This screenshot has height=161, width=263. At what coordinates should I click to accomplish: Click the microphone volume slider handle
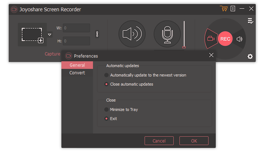[184, 47]
